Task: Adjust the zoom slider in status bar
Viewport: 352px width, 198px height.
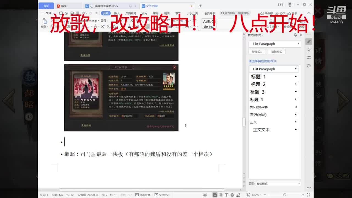Action: tap(285, 195)
